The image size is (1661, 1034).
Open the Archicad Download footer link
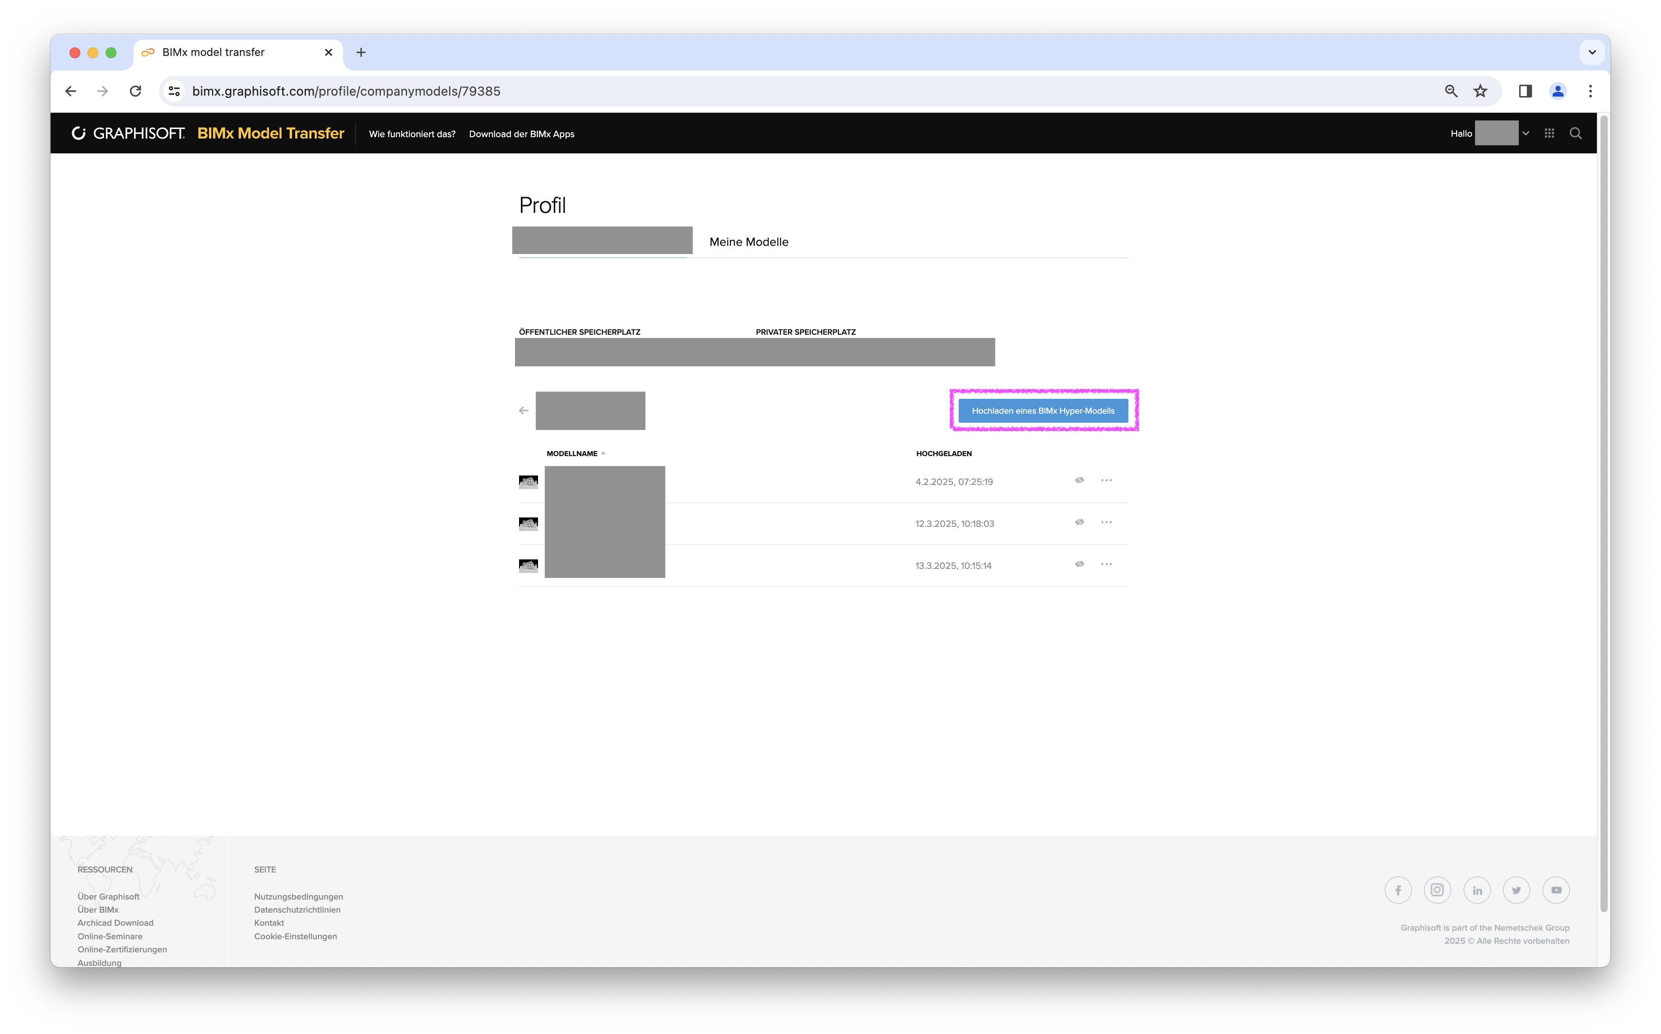[115, 923]
